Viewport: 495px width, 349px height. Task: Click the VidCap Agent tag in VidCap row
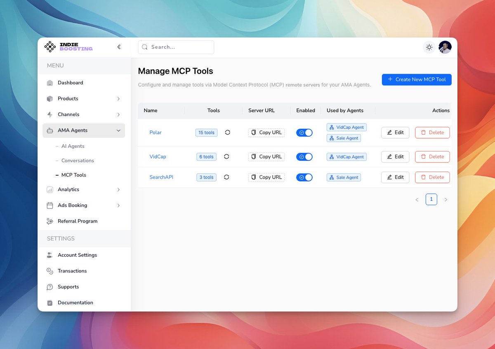click(346, 157)
